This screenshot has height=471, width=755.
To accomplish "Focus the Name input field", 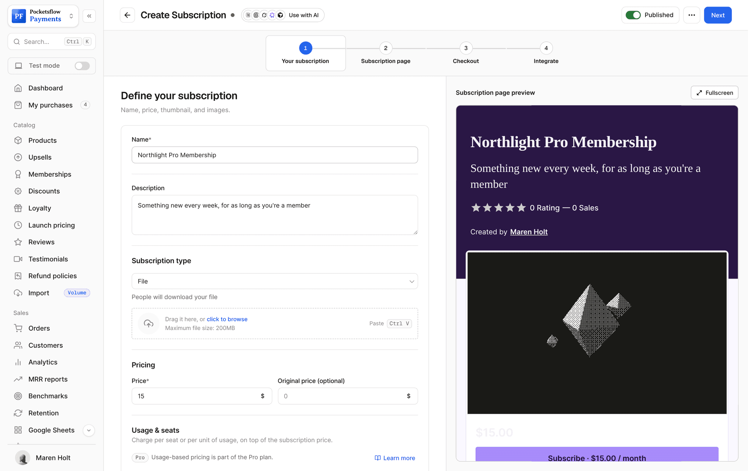I will [x=275, y=155].
